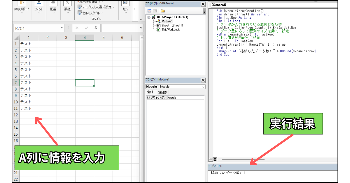
Task: Select row header 7
Action: coord(16,83)
